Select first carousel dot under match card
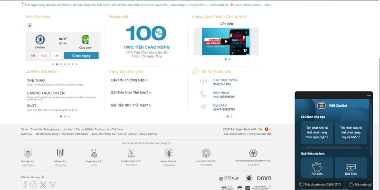Image resolution: width=380 pixels, height=190 pixels. pos(53,64)
